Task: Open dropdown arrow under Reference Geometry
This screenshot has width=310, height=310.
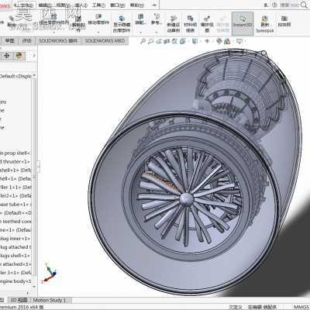Action: tap(157, 33)
